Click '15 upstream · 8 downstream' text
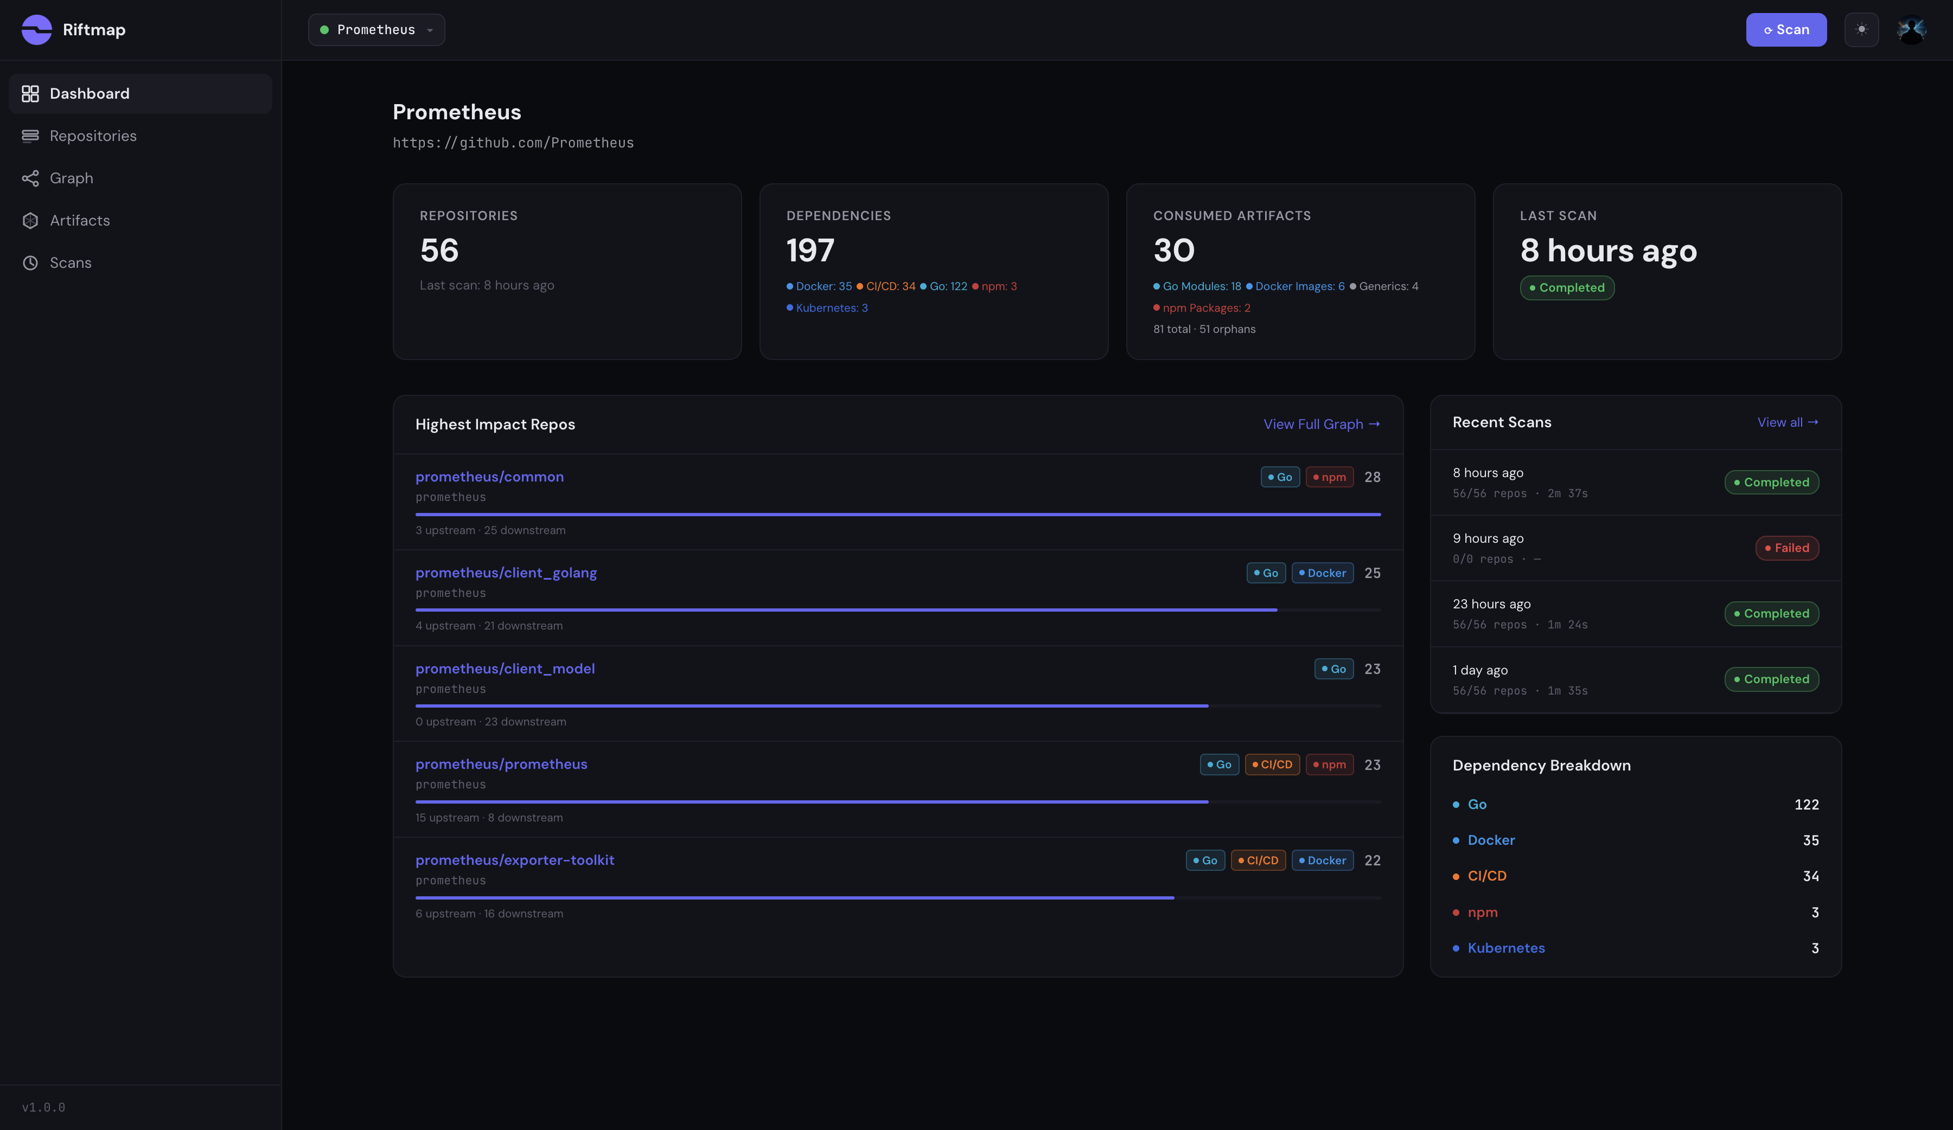Screen dimensions: 1953x1130 pyautogui.click(x=489, y=818)
